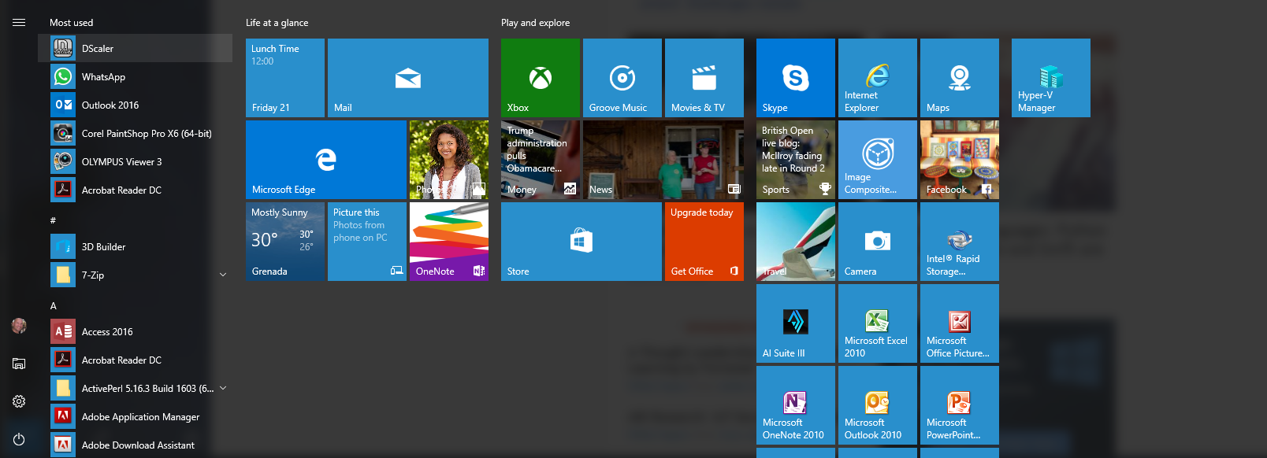Launch Adobe Application Manager
Screen dimensions: 1267x458
(135, 416)
